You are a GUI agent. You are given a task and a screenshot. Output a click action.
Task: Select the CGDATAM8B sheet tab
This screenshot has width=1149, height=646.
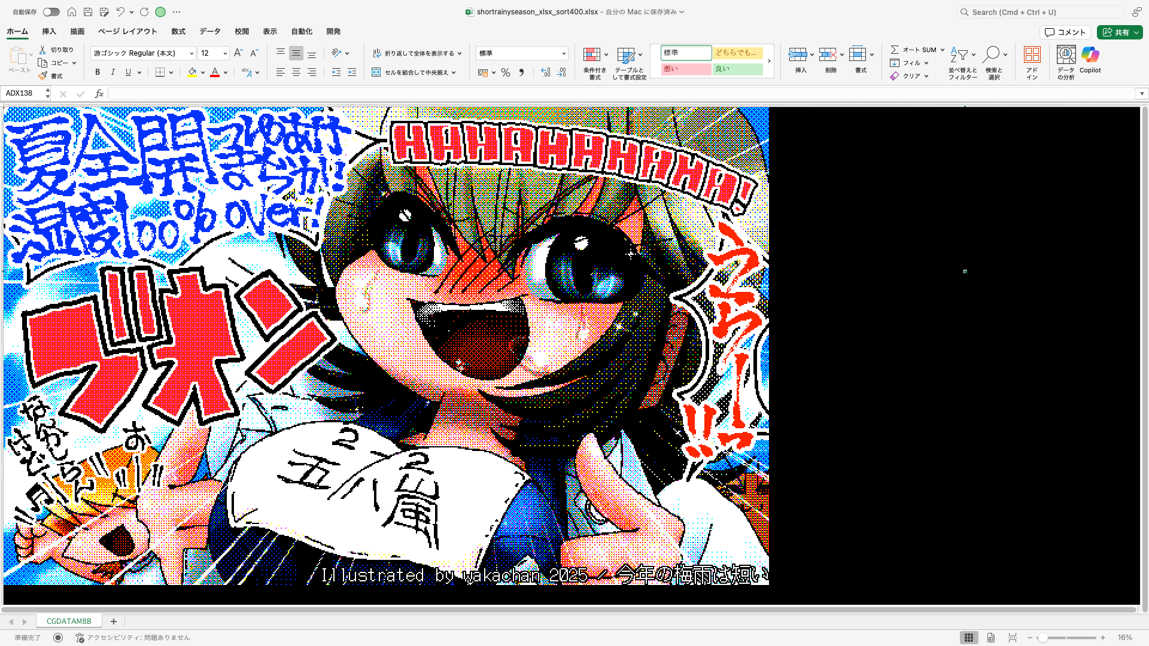coord(69,621)
